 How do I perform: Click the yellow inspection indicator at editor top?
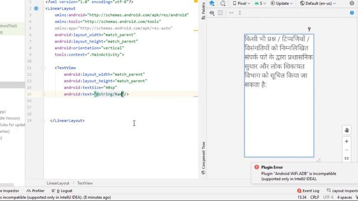click(x=196, y=1)
